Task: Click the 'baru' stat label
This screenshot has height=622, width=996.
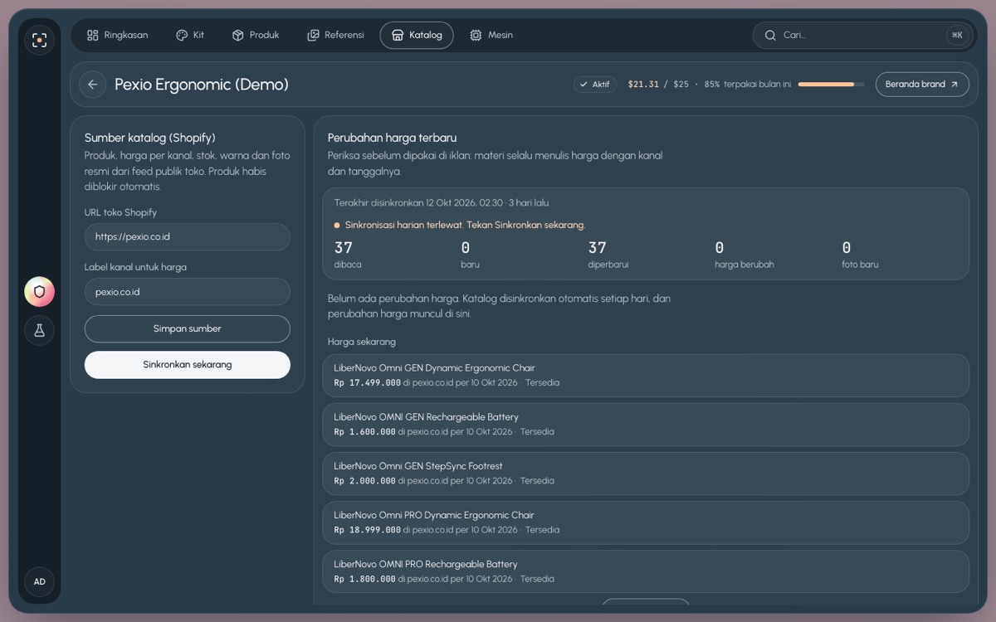Action: coord(470,265)
